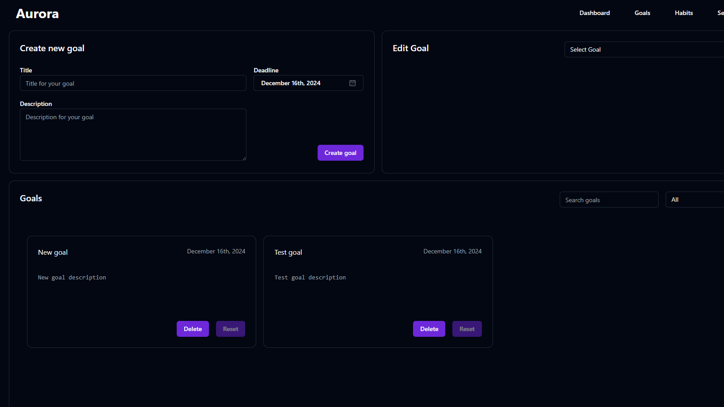Click the Description textarea for the goal
Viewport: 724px width, 407px height.
click(133, 134)
